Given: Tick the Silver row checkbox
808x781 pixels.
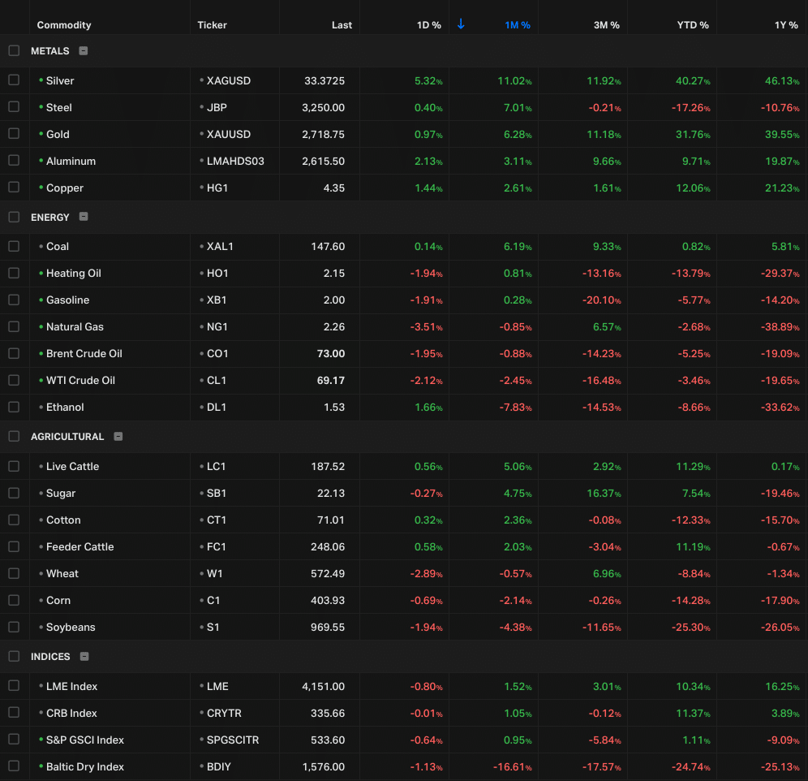Looking at the screenshot, I should click(x=14, y=80).
